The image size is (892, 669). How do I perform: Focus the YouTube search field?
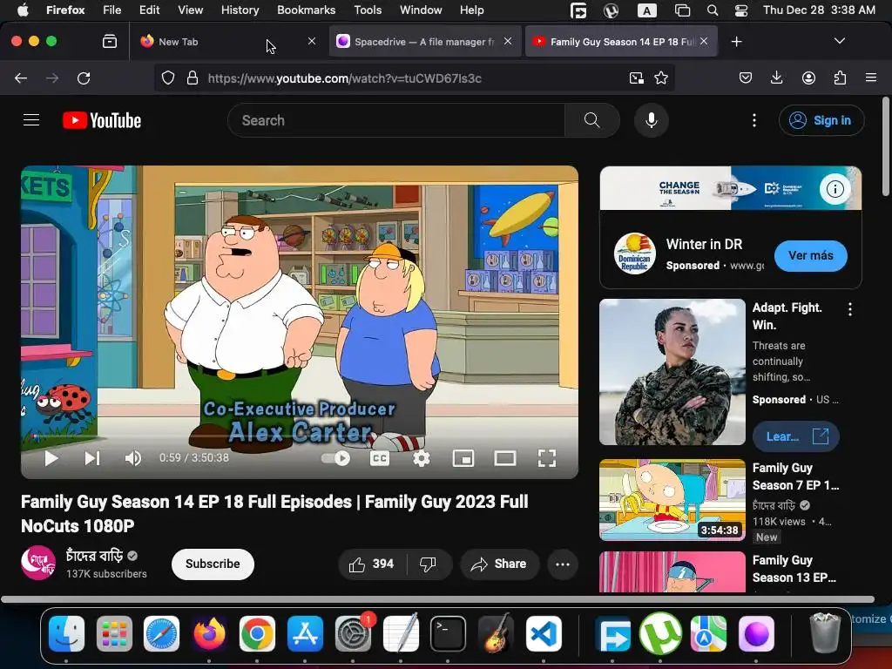click(x=396, y=120)
